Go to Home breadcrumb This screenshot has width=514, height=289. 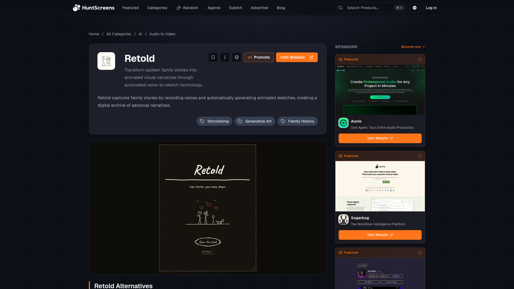pos(94,34)
